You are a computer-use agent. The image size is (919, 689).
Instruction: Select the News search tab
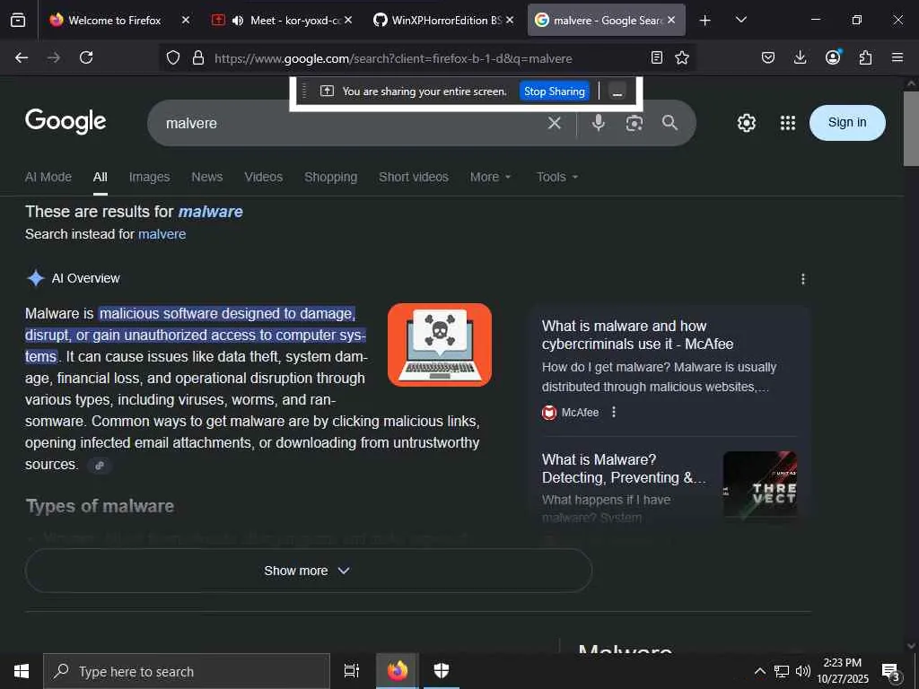pos(207,177)
